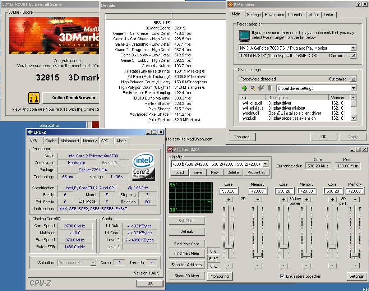Click the 2D Core clock input field
369x291 pixels.
point(229,191)
